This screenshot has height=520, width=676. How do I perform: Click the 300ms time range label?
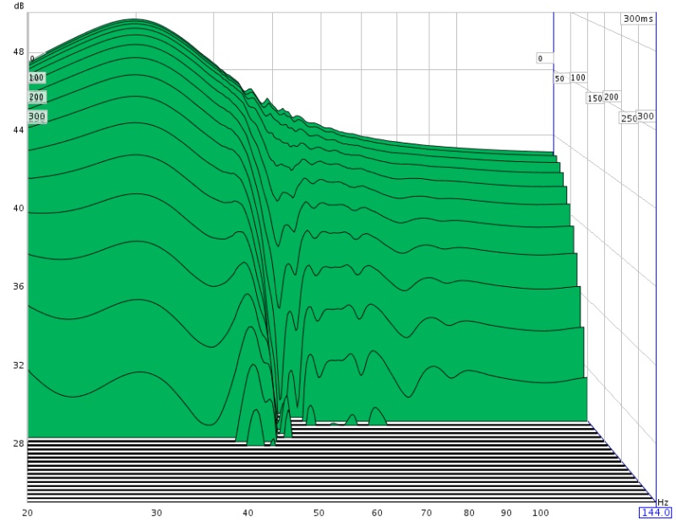point(638,19)
